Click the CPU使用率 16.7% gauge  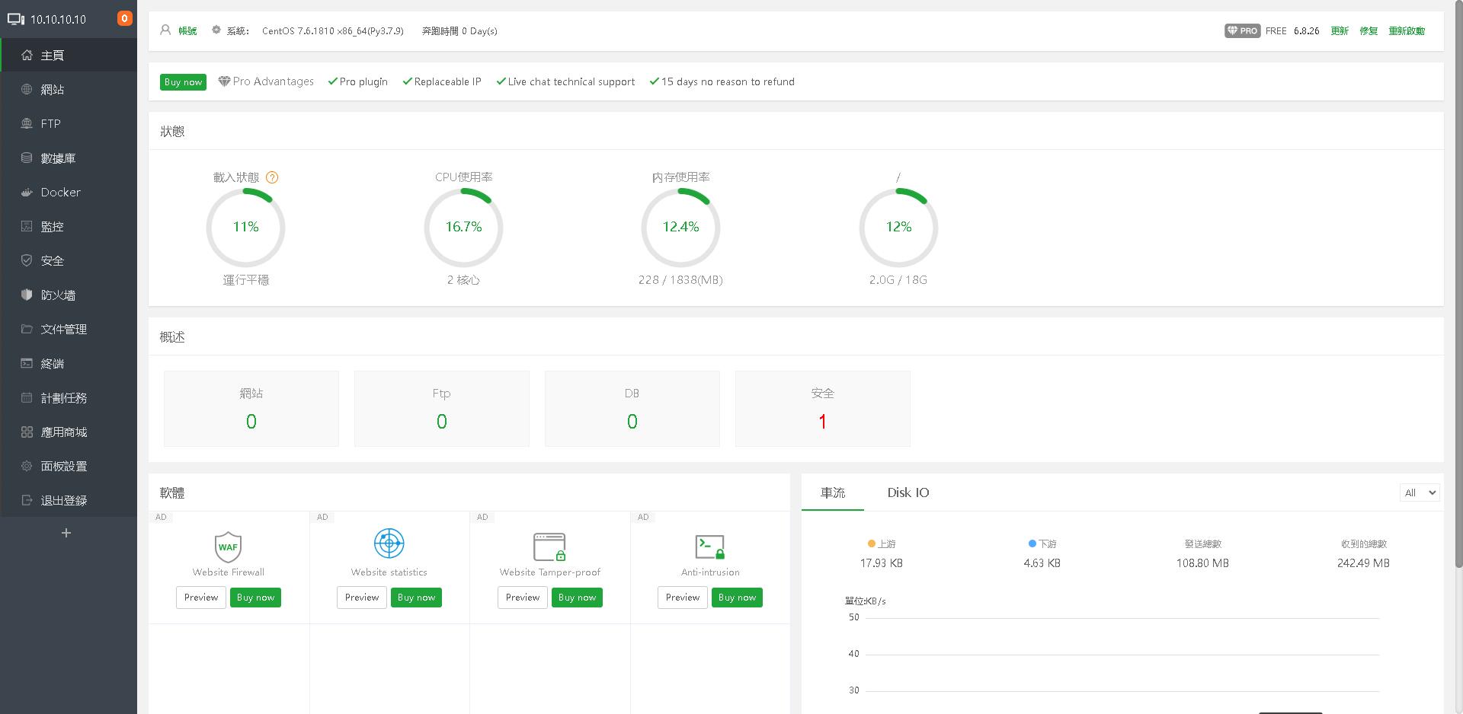click(463, 227)
